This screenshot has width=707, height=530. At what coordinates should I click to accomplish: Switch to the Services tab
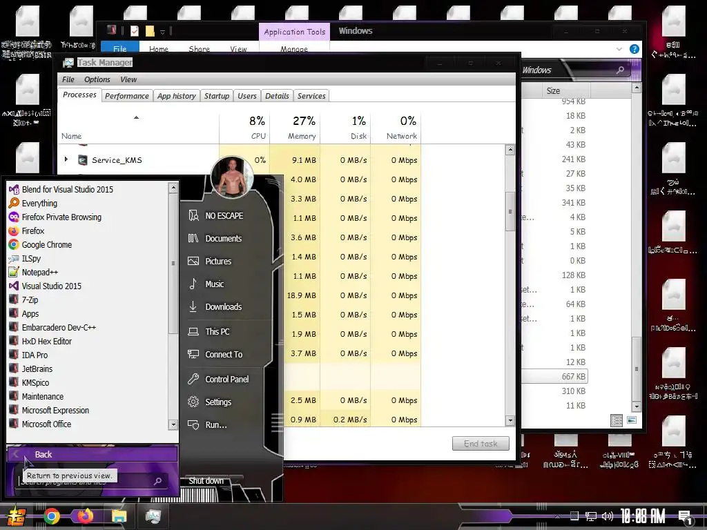click(x=311, y=96)
